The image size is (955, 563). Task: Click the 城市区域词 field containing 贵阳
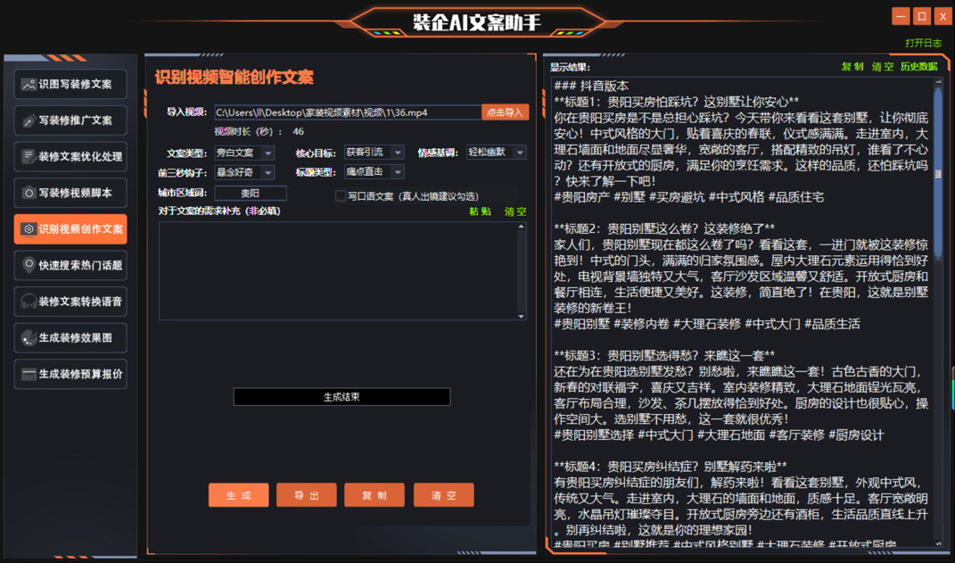(x=251, y=193)
